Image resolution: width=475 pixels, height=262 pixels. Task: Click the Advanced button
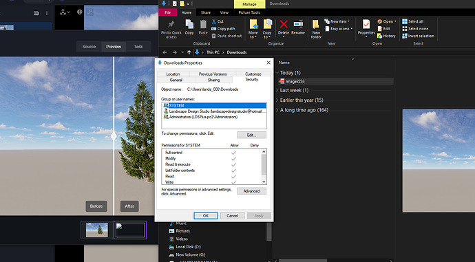(251, 191)
